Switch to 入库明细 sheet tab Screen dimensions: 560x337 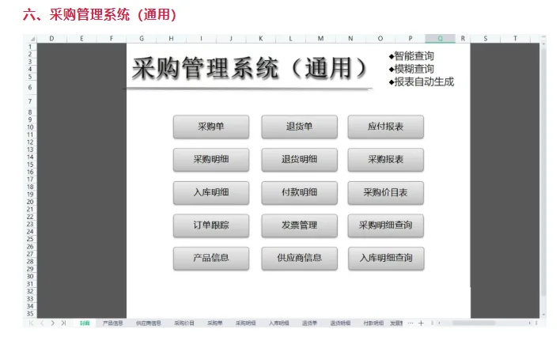279,323
